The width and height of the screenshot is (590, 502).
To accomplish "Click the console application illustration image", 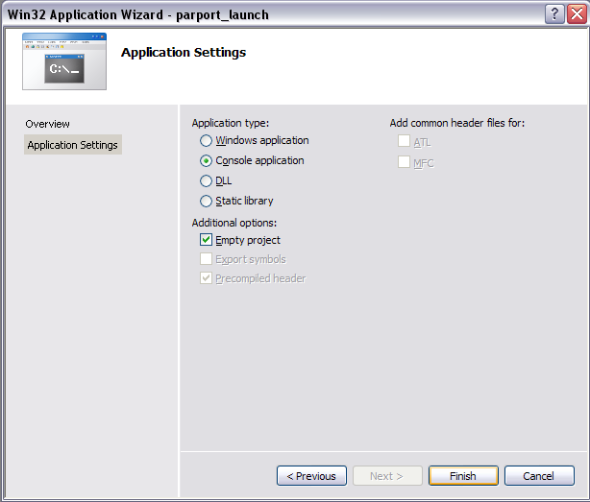I will [64, 61].
